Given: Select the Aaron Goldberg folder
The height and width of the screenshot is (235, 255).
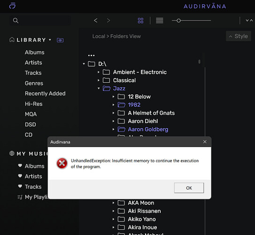Looking at the screenshot, I should click(x=148, y=129).
